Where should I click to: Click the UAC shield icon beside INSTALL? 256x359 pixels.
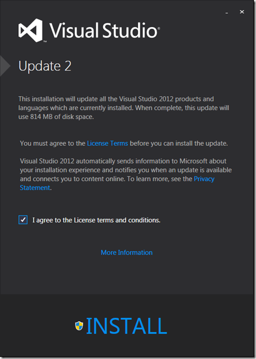79,326
